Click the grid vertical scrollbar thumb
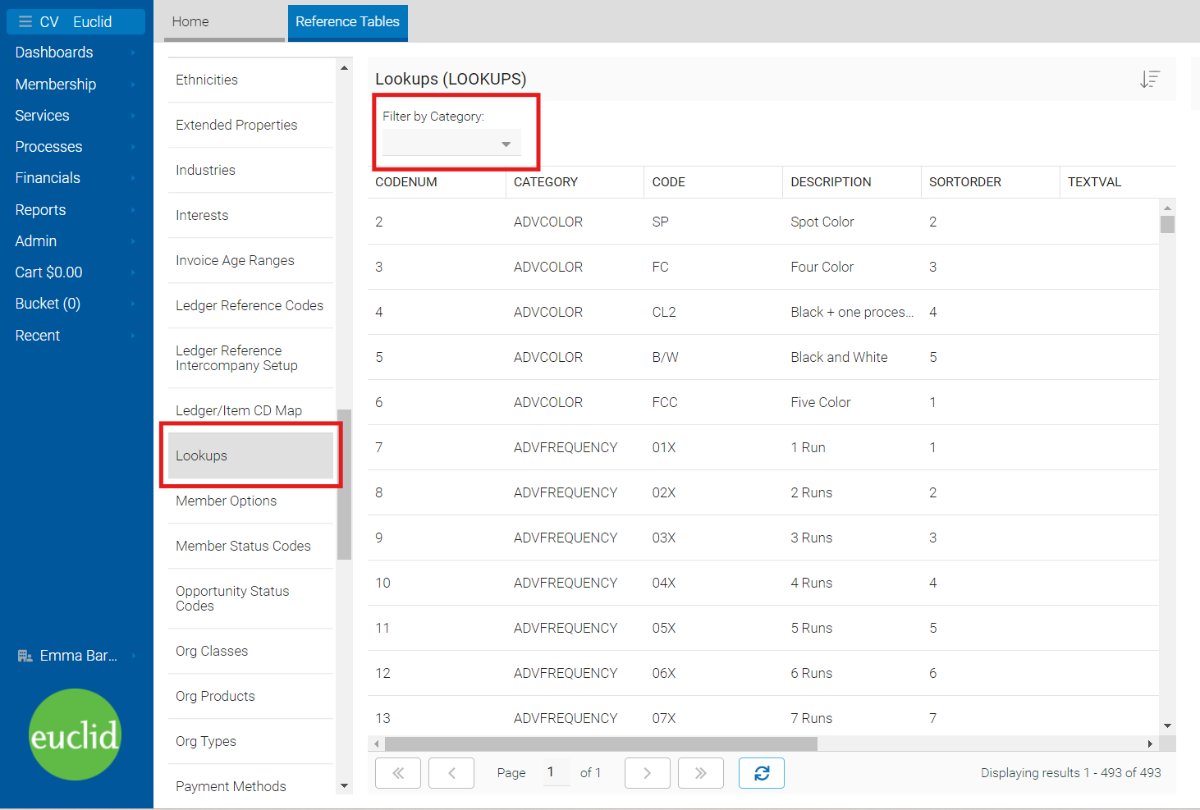Viewport: 1200px width, 810px height. (x=1167, y=224)
